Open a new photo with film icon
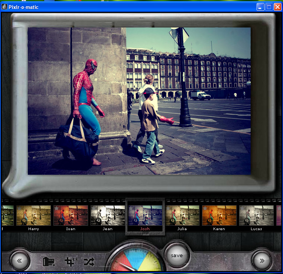This screenshot has height=274, width=283. [49, 261]
